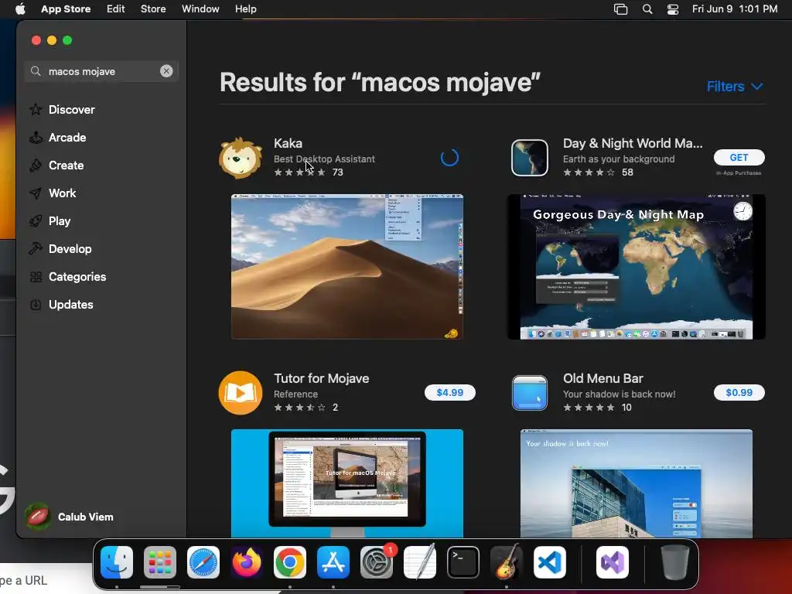This screenshot has height=594, width=792.
Task: View the Old Menu Bar building screenshot
Action: pos(637,483)
